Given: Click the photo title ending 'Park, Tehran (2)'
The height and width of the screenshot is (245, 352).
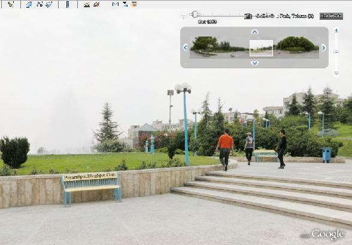Looking at the screenshot, I should click(285, 16).
